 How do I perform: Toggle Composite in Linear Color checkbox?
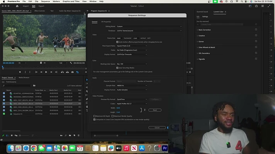(x=94, y=120)
